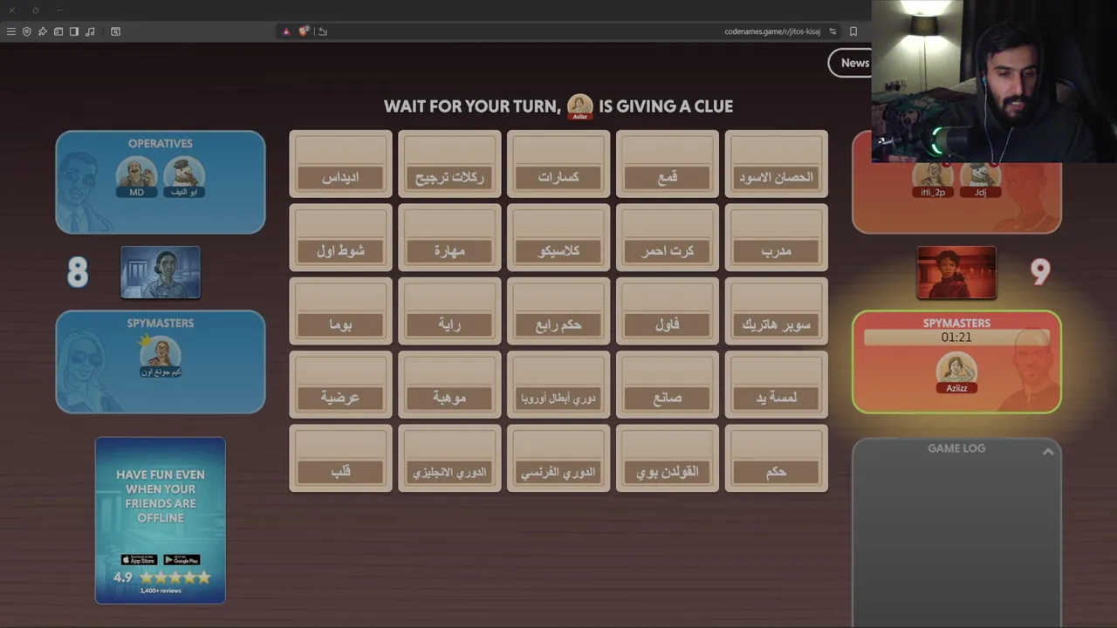Select the راية word card
This screenshot has height=628, width=1117.
(x=449, y=311)
